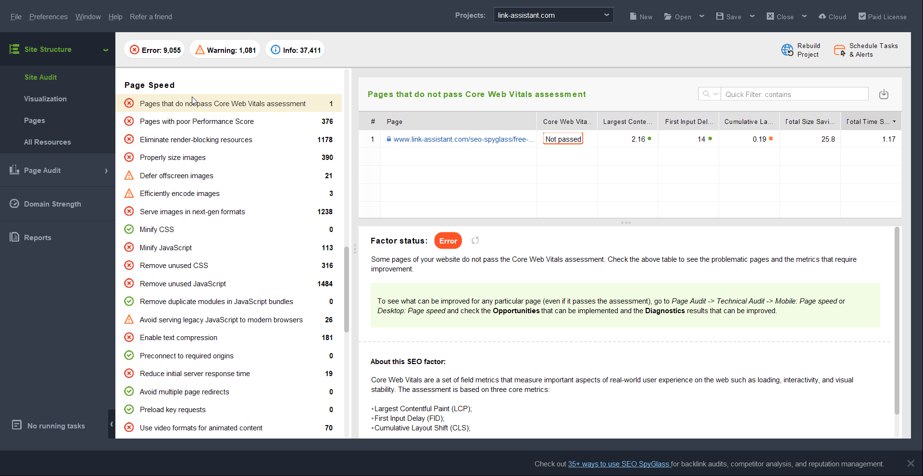Select Enable text compression row

pyautogui.click(x=229, y=338)
